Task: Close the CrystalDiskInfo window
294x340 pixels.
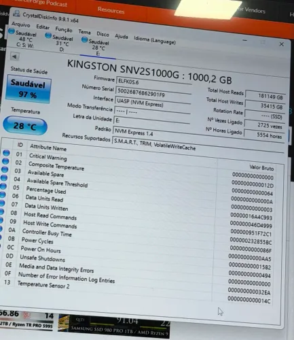Action: pos(281,44)
